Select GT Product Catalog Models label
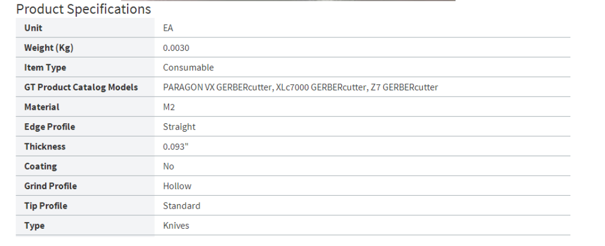This screenshot has width=605, height=246. (81, 87)
